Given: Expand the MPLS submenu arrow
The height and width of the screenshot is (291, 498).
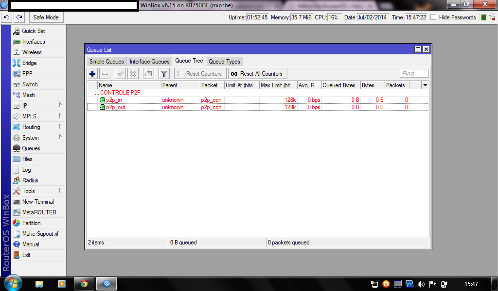Looking at the screenshot, I should 60,115.
